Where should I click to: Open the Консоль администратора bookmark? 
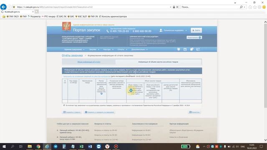(x=113, y=17)
